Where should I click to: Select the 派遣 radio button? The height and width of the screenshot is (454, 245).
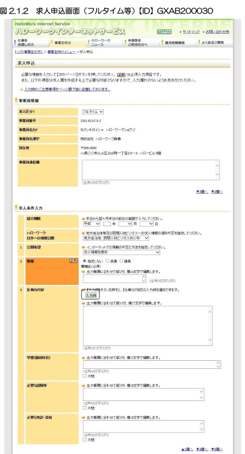click(107, 261)
